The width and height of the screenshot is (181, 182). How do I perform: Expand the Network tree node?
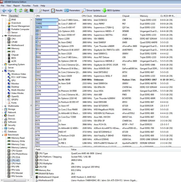(3, 113)
